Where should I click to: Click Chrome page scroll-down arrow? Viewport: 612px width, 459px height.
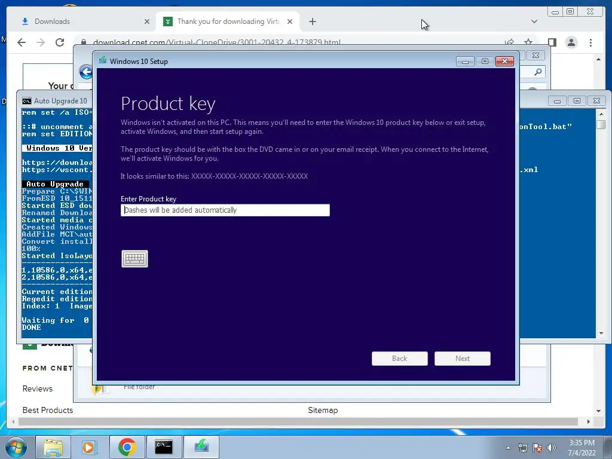coord(598,411)
